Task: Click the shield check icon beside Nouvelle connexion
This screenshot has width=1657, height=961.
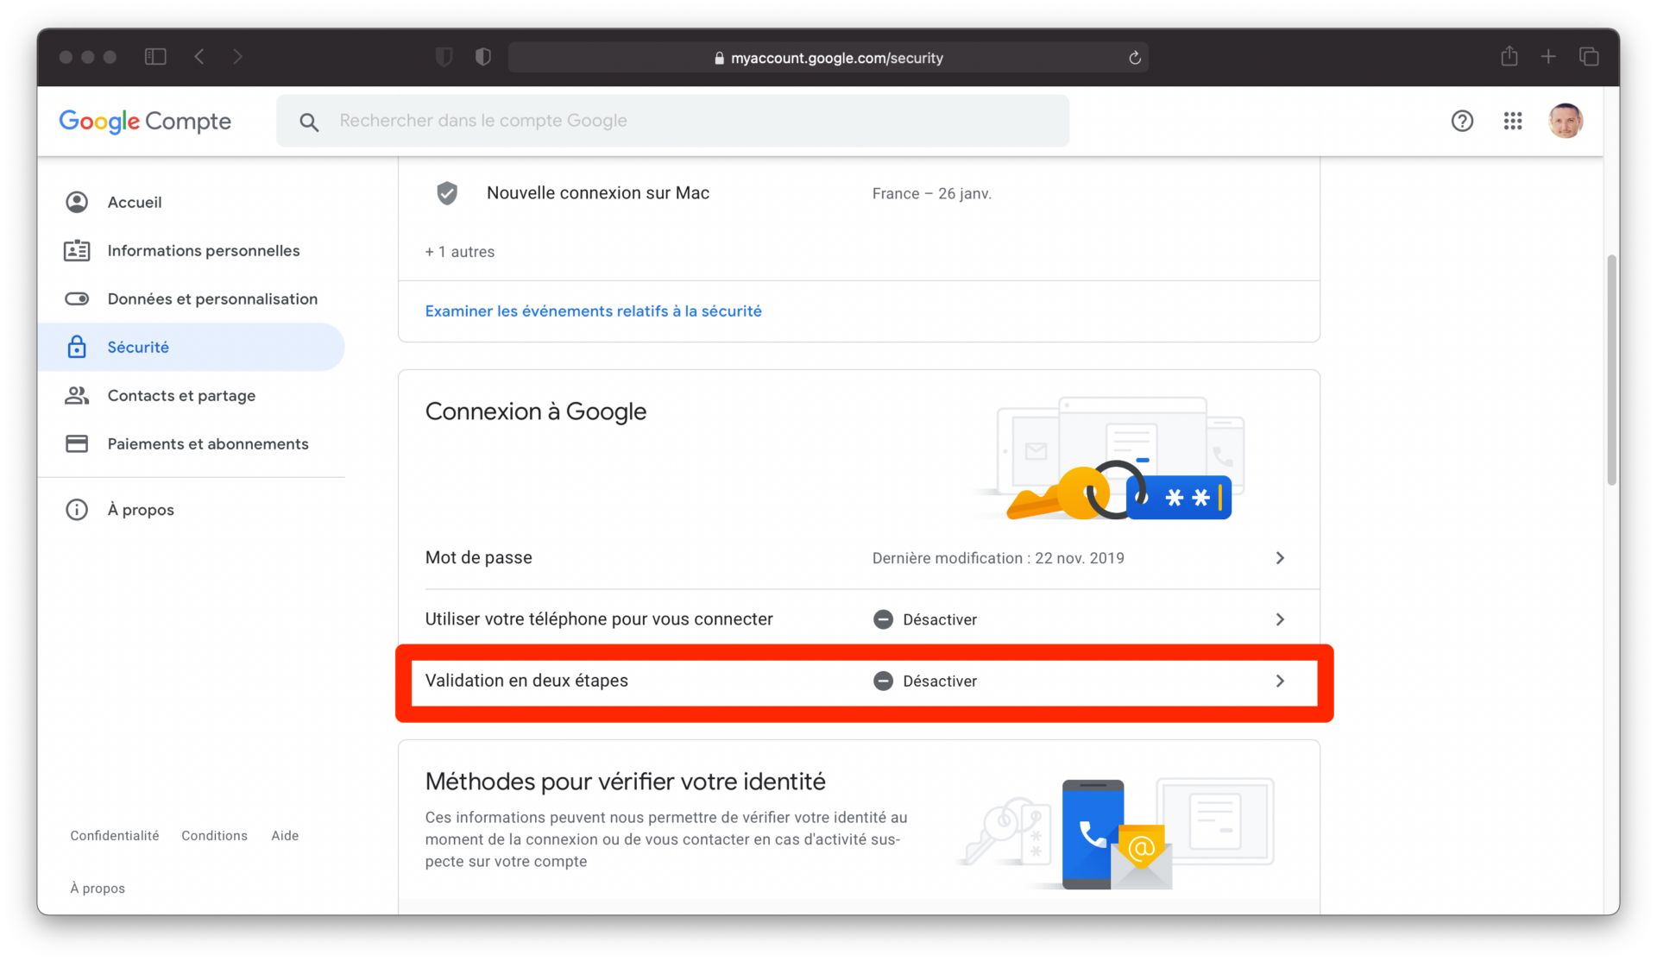Action: coord(446,193)
